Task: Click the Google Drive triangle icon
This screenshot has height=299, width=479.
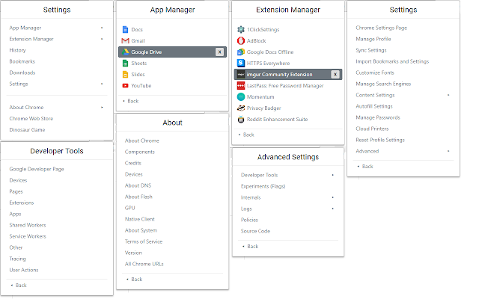Action: pyautogui.click(x=125, y=52)
